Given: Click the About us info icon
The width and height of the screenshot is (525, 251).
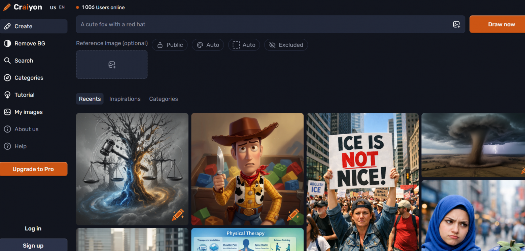Looking at the screenshot, I should 7,129.
